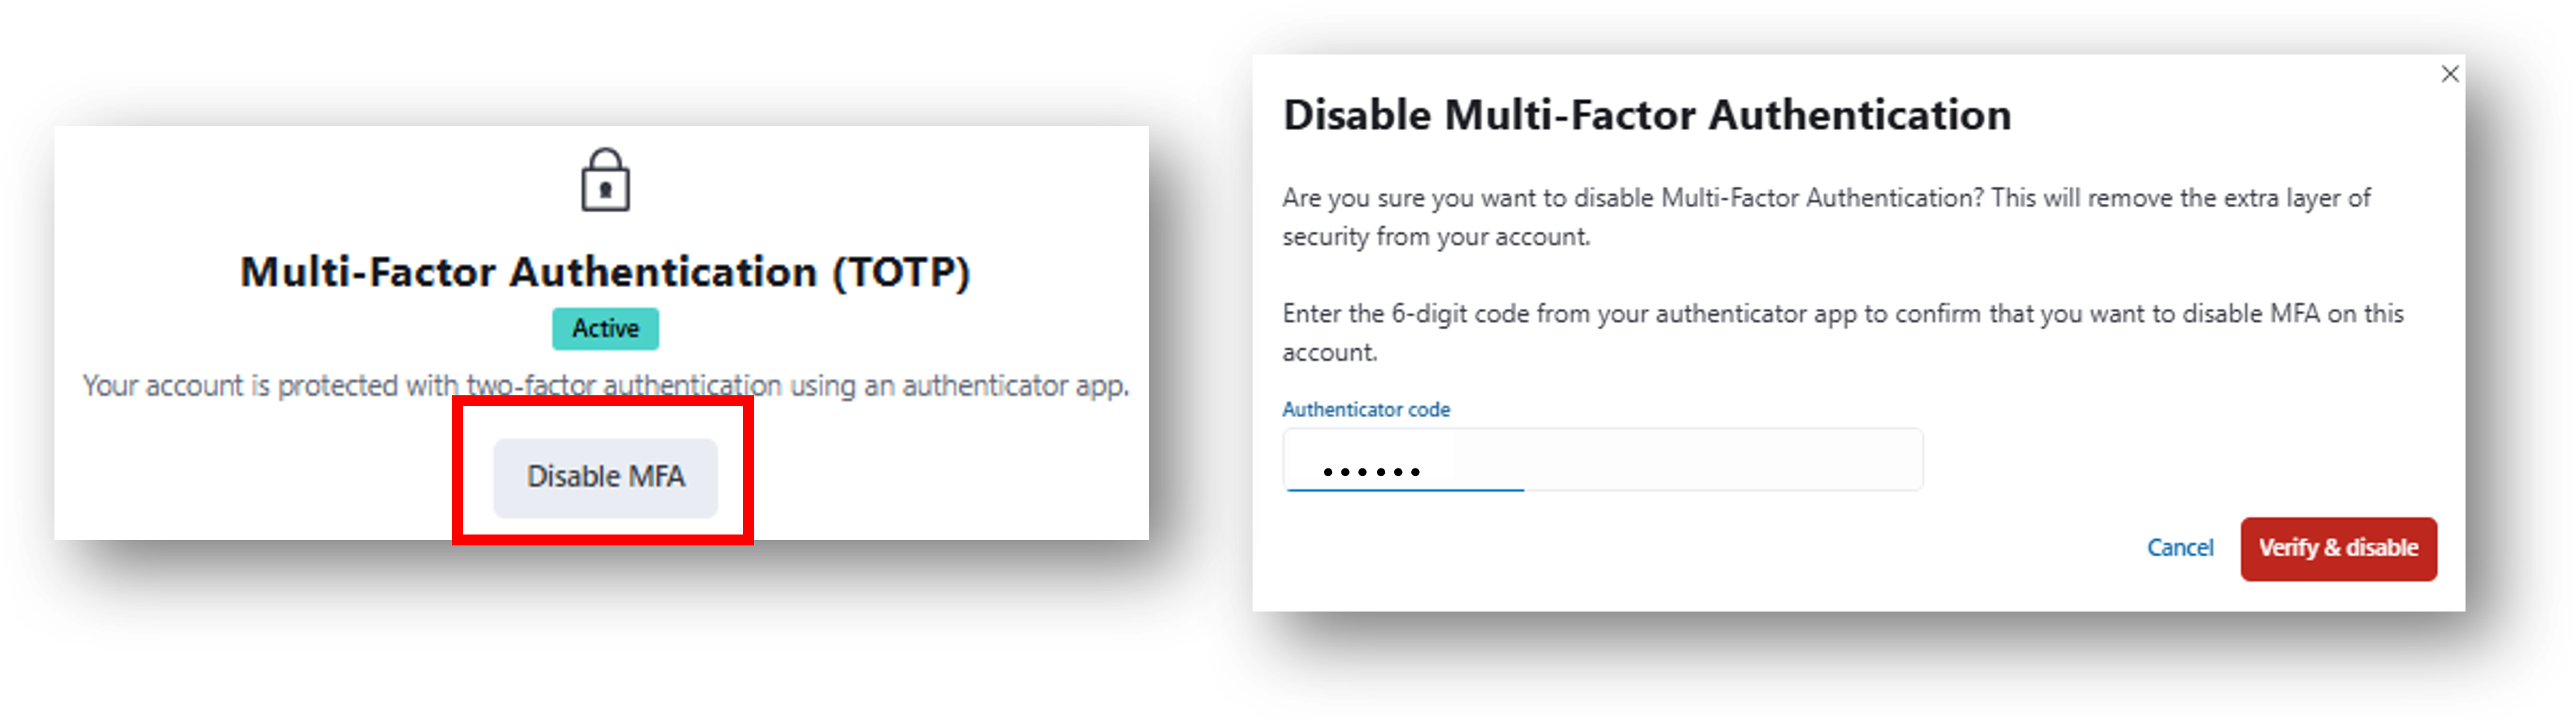The width and height of the screenshot is (2576, 722).
Task: Click the blue underline beneath the entered code
Action: [x=1403, y=490]
